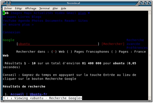
Task: Open the Fichier menu
Action: (8, 8)
